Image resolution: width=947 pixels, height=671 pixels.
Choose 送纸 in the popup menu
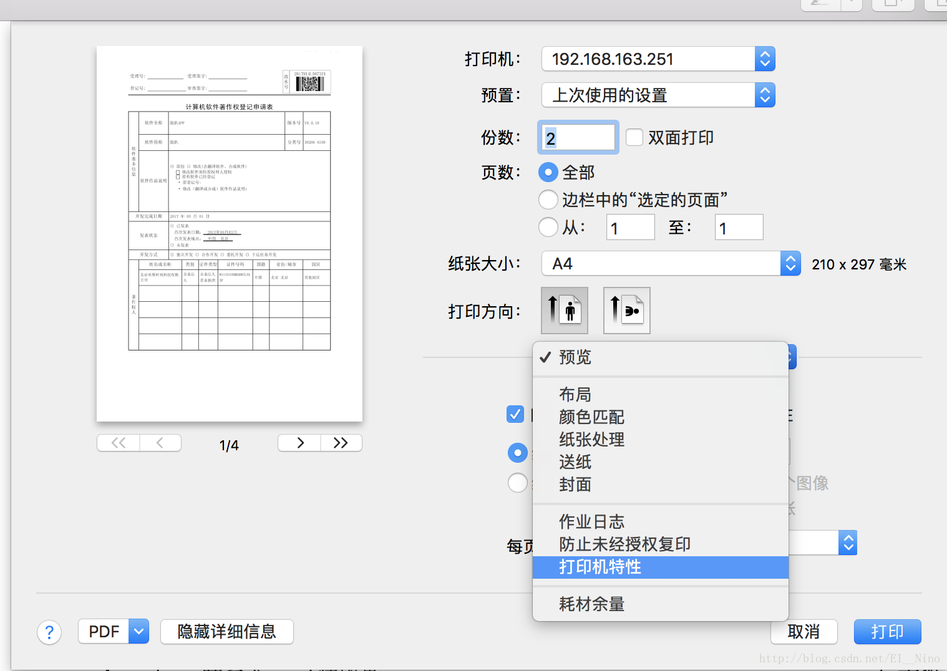coord(661,462)
